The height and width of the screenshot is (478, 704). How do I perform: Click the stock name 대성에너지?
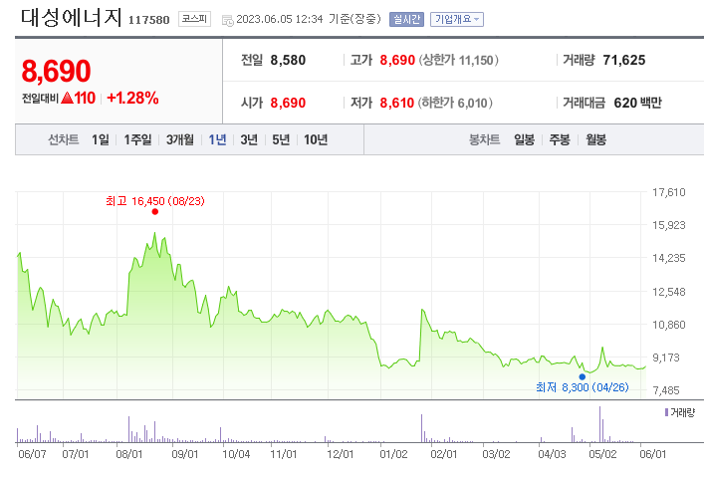pyautogui.click(x=71, y=18)
